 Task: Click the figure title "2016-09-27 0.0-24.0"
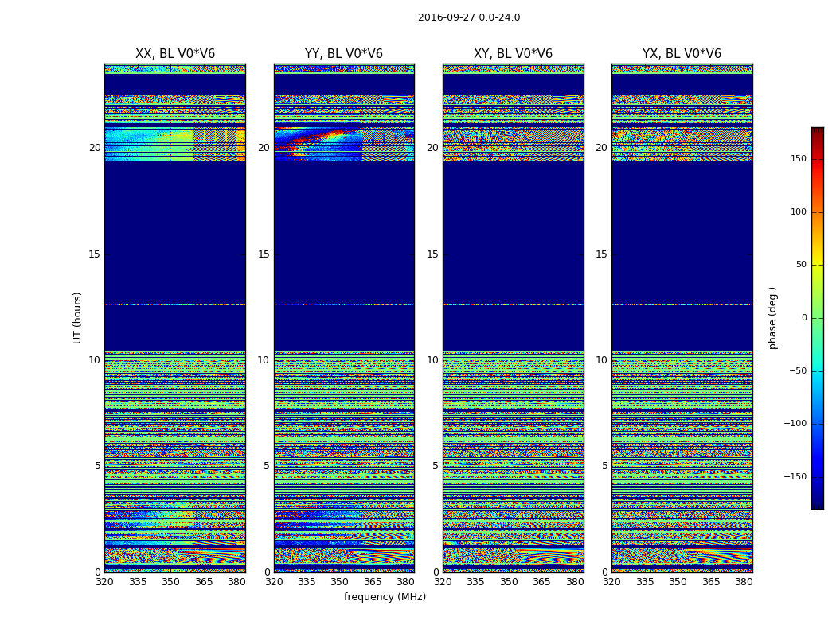point(469,17)
